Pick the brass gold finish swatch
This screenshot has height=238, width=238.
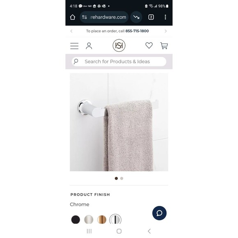tap(102, 220)
